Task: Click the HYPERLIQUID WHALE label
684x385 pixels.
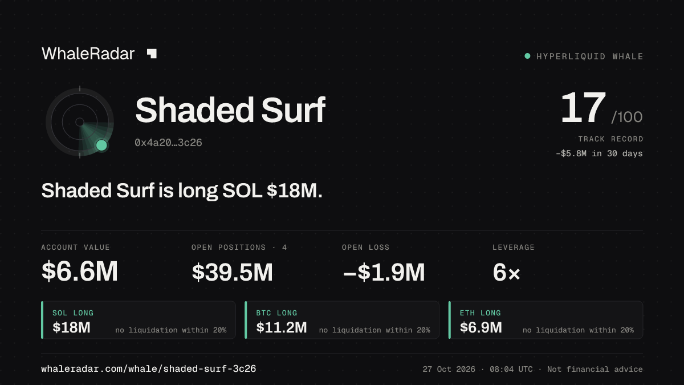Action: 590,56
